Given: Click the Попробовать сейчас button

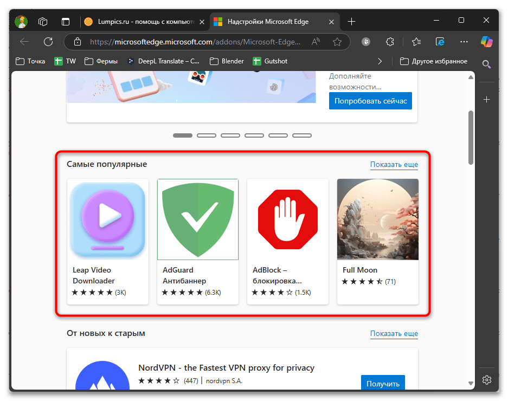Looking at the screenshot, I should [370, 101].
